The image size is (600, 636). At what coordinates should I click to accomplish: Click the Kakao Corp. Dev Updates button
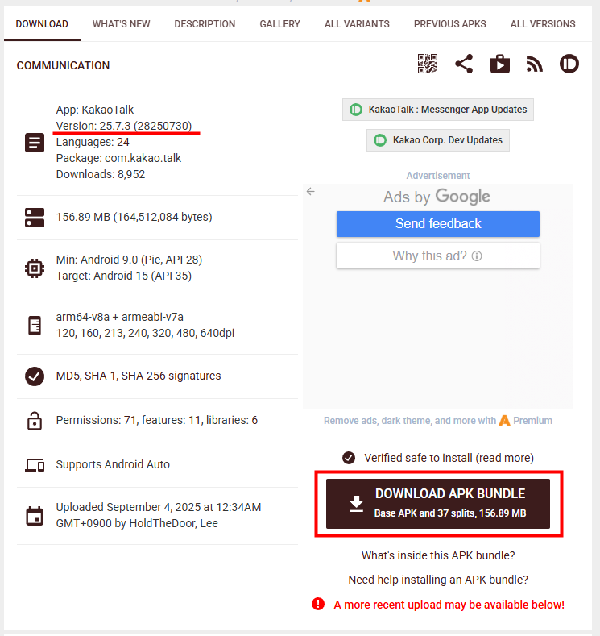[438, 140]
